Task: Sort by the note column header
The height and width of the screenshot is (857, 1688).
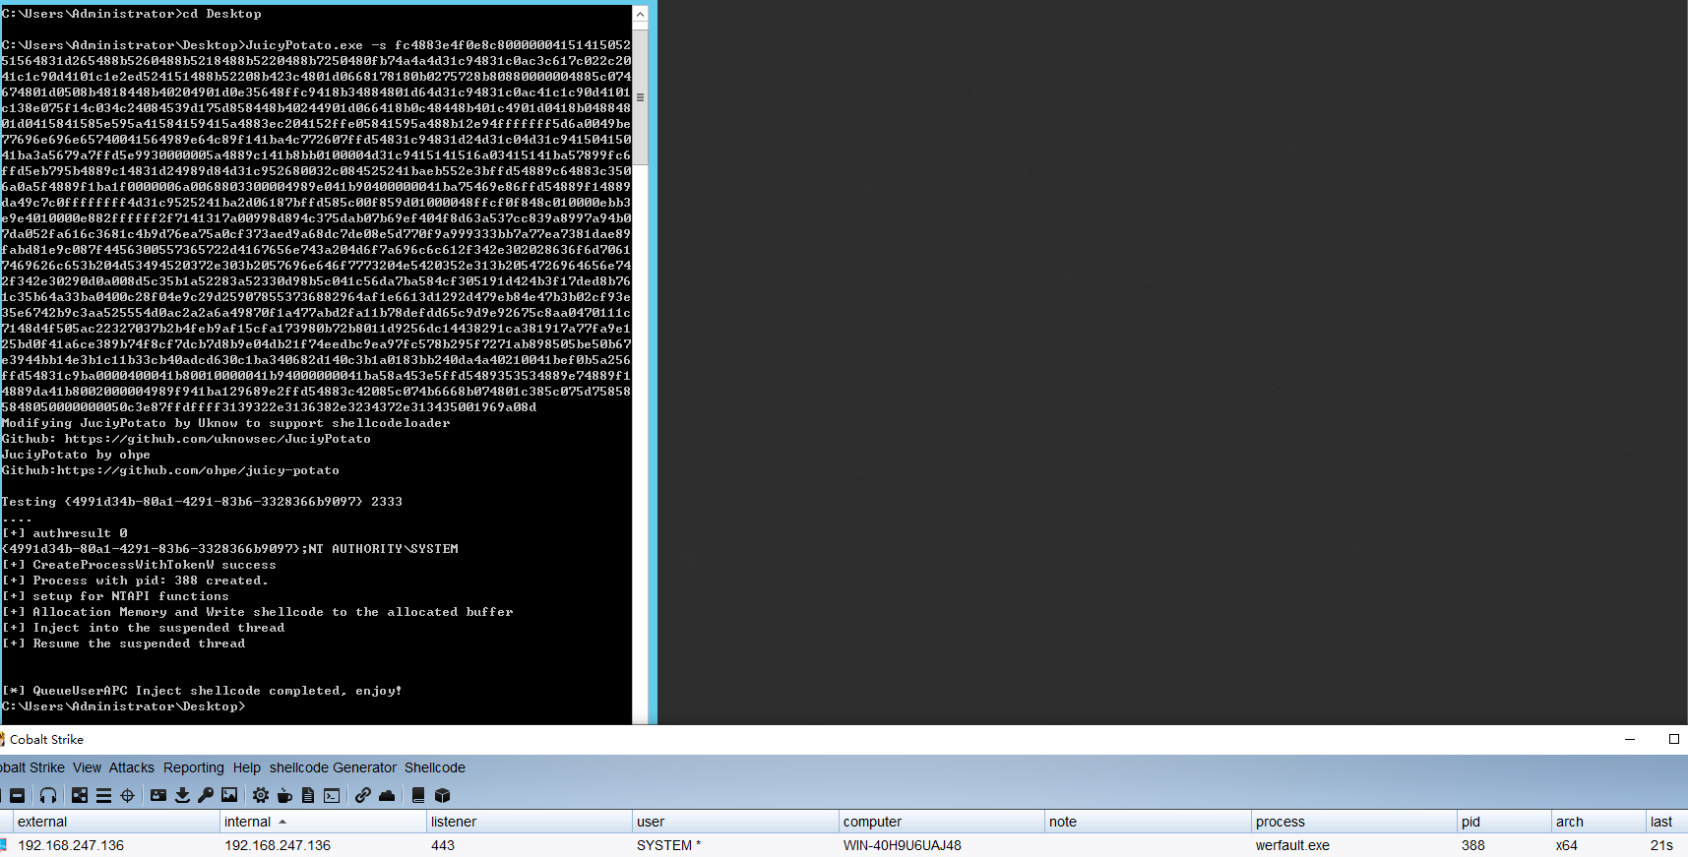Action: pyautogui.click(x=1148, y=822)
